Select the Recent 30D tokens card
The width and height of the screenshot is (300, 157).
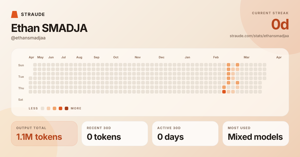pos(115,134)
